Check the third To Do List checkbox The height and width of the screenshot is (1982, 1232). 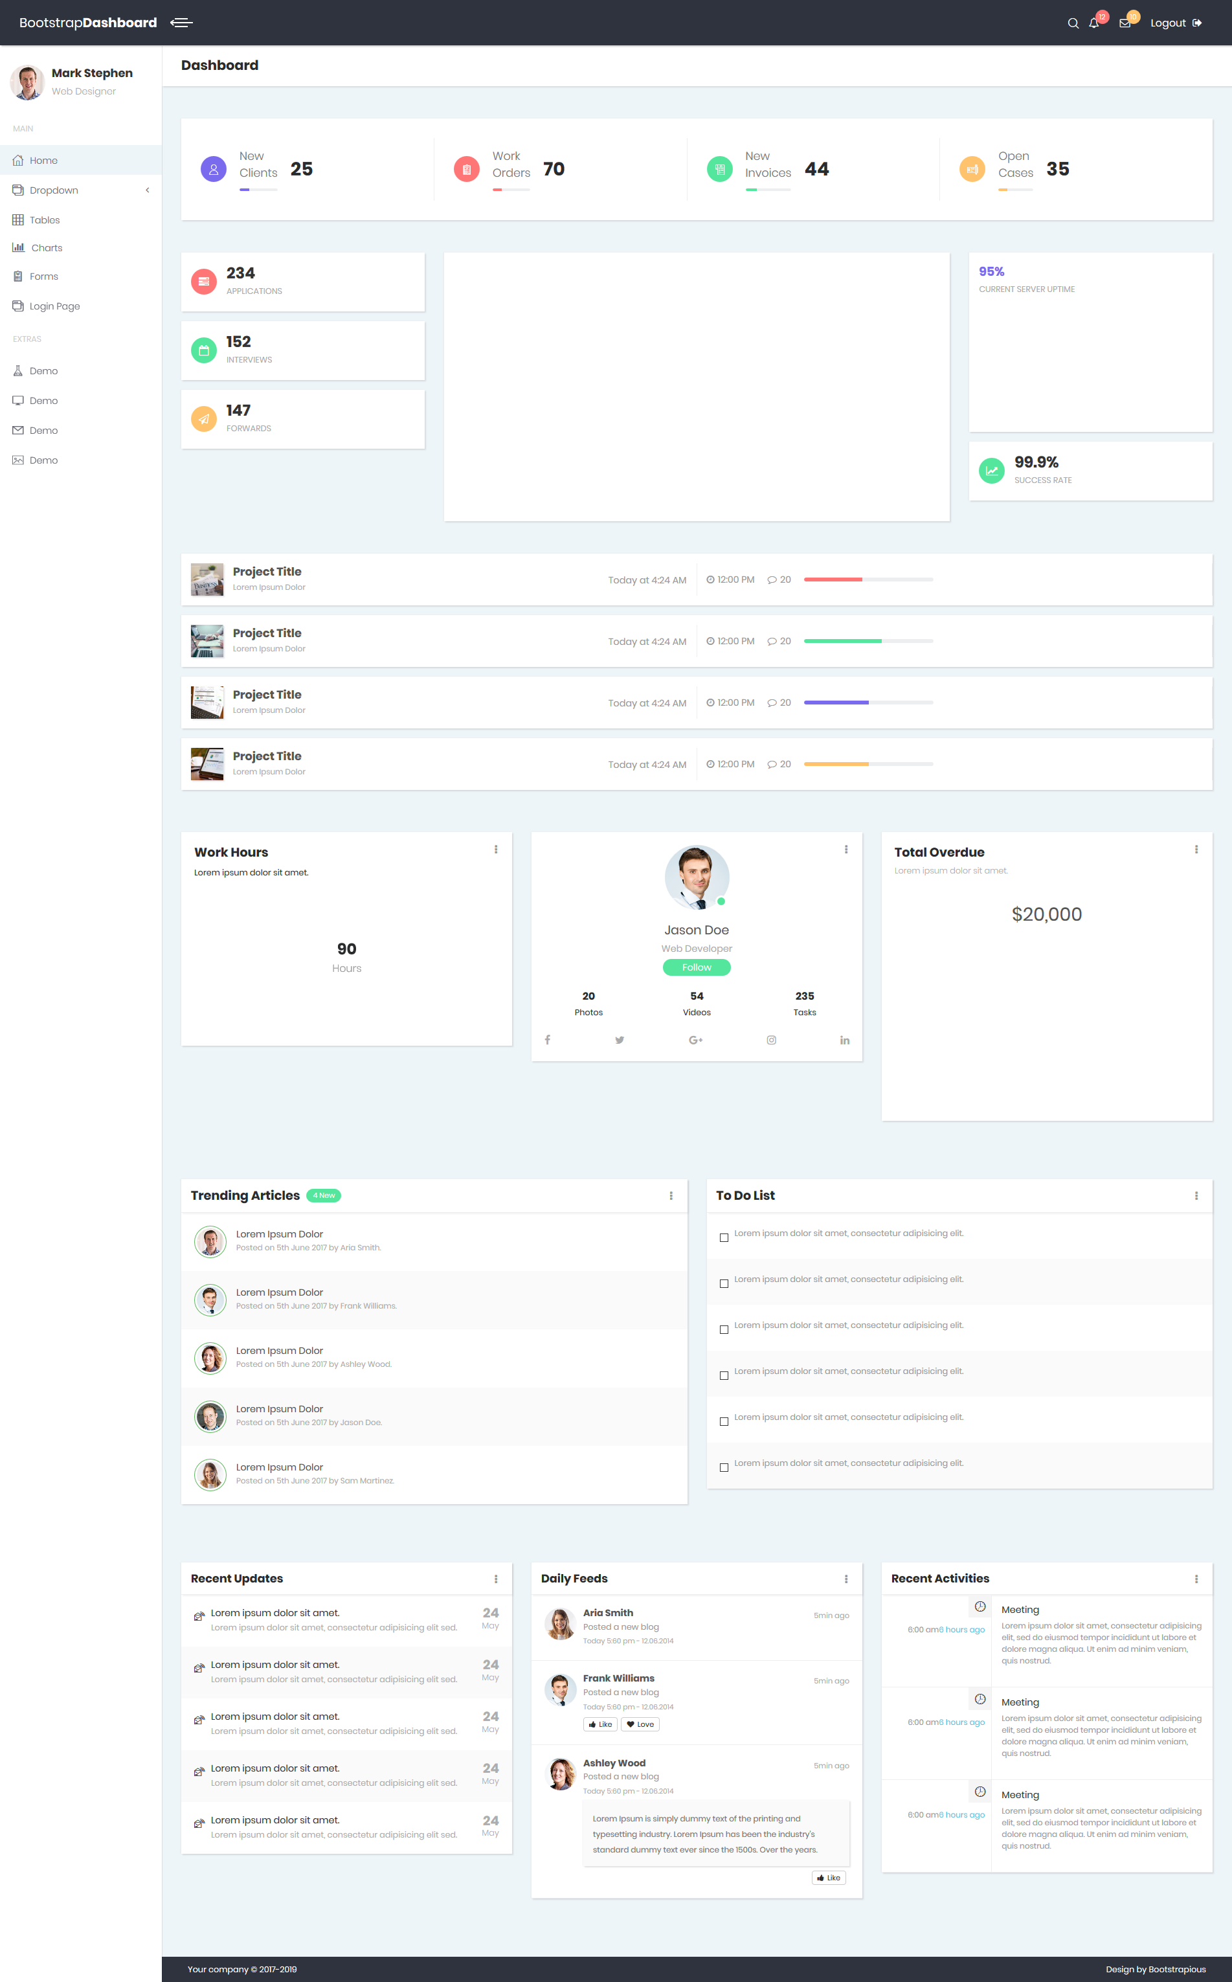coord(724,1329)
